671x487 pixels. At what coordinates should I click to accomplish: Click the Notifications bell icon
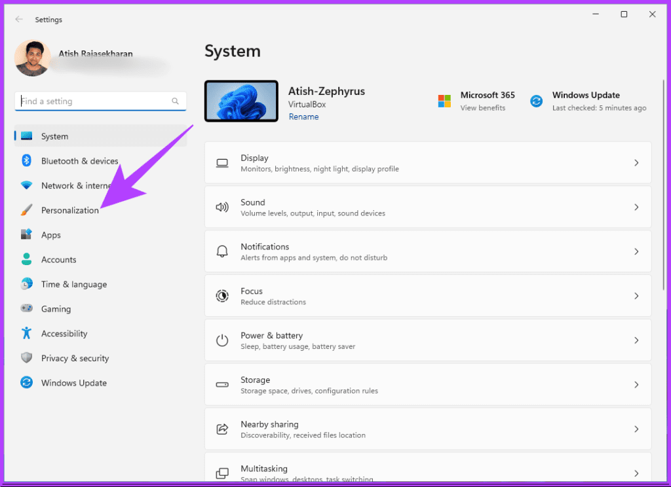222,251
